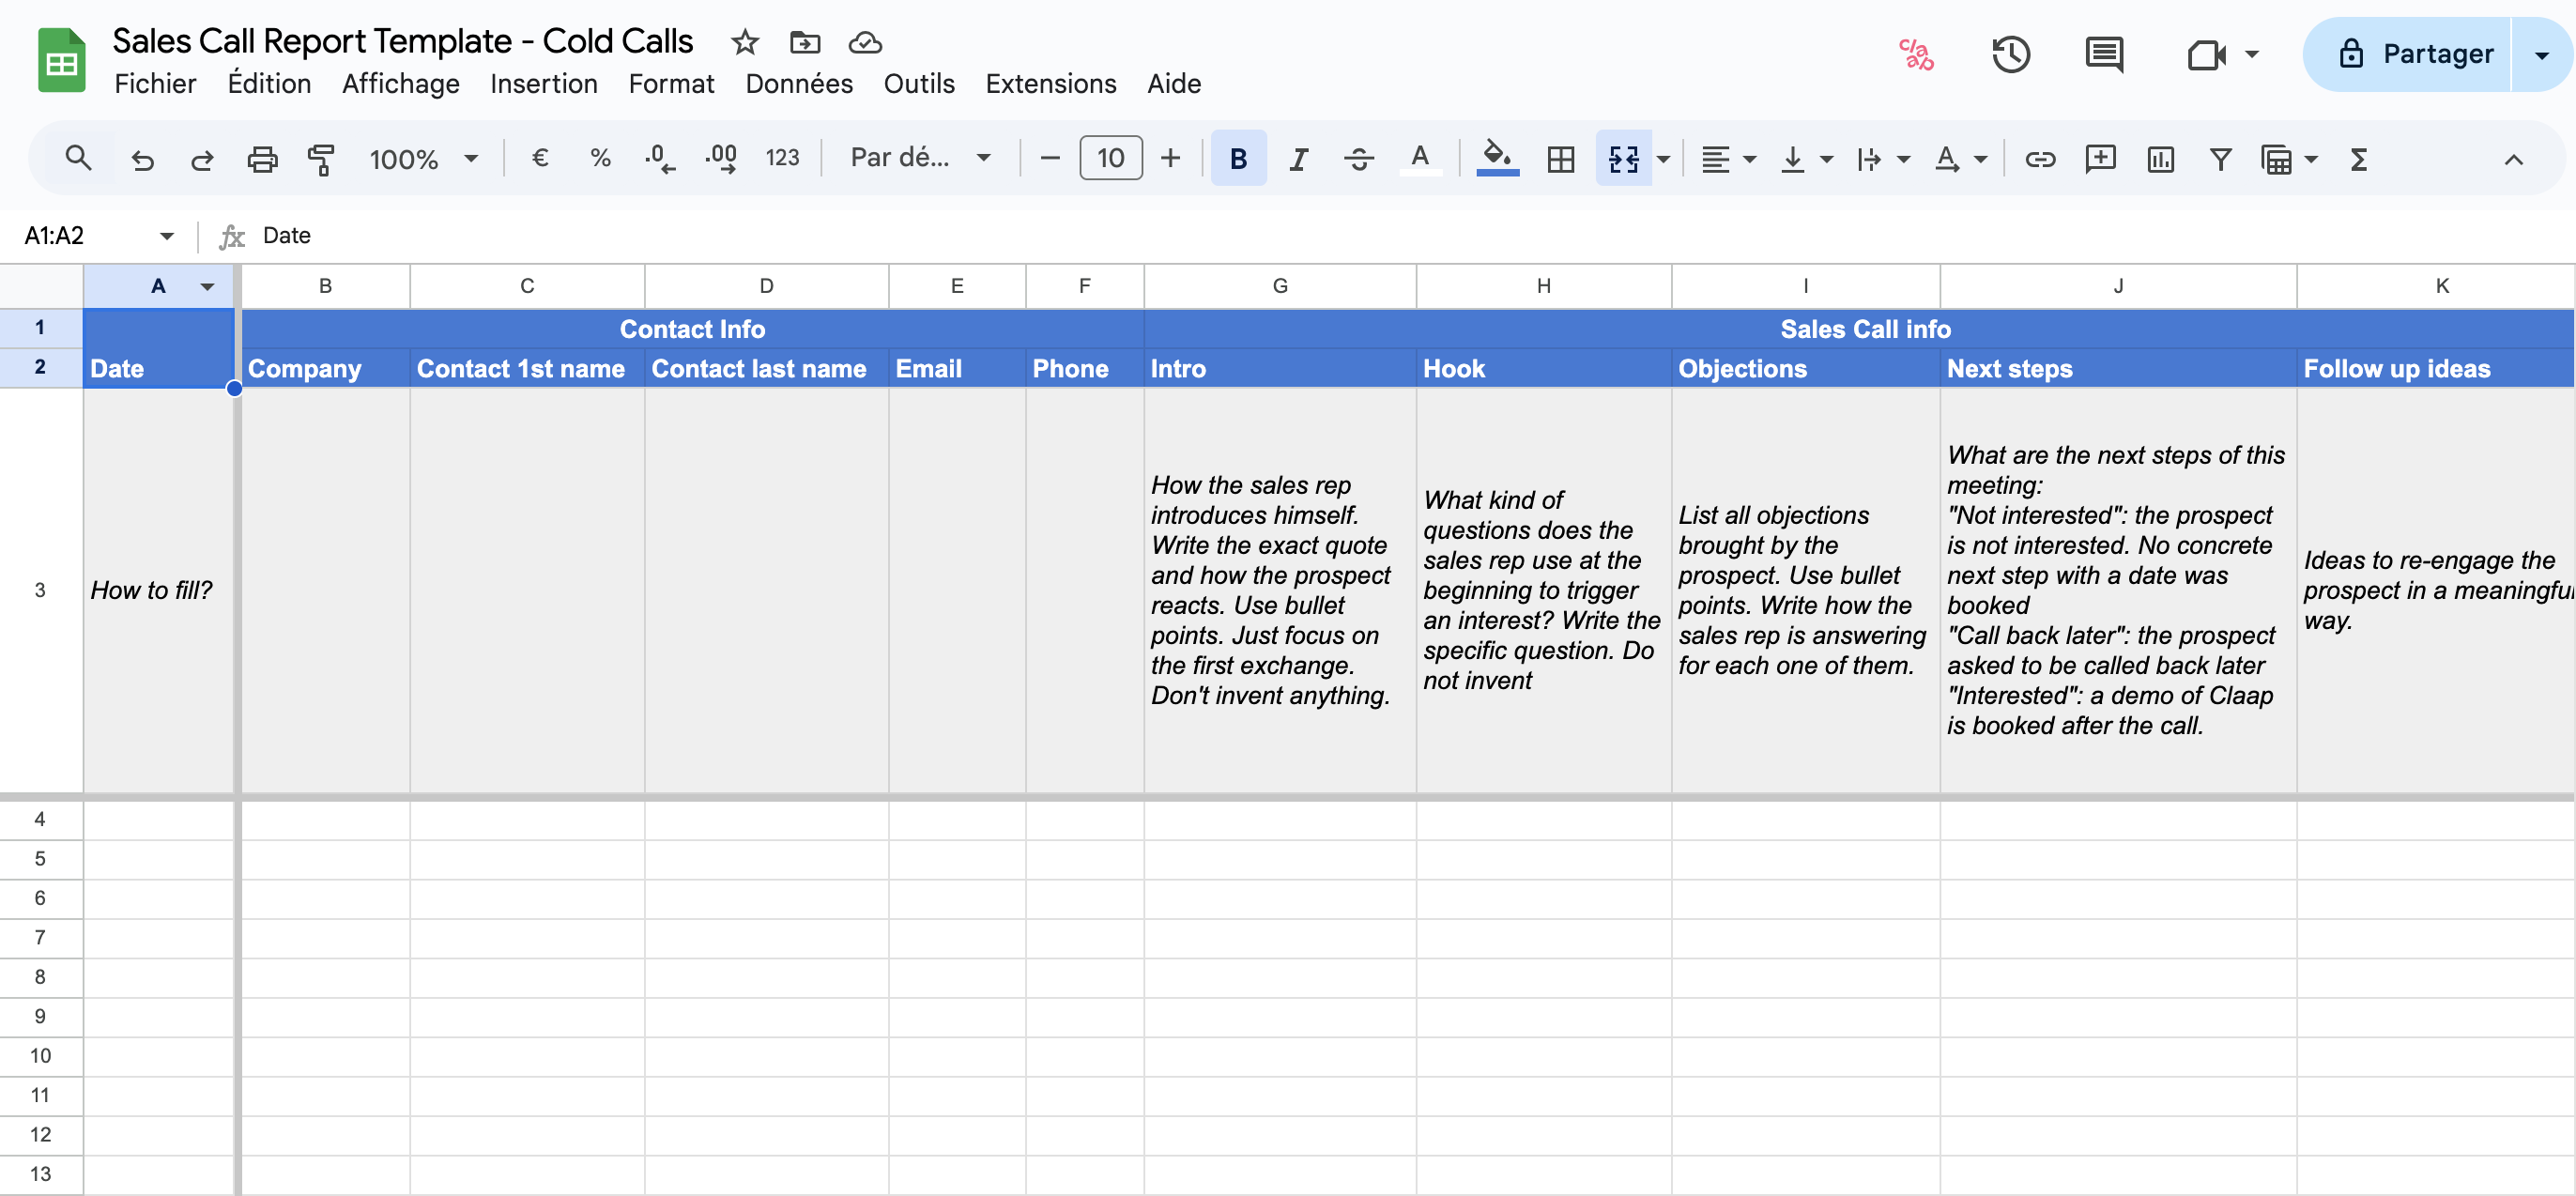
Task: Toggle italic text formatting
Action: coord(1298,159)
